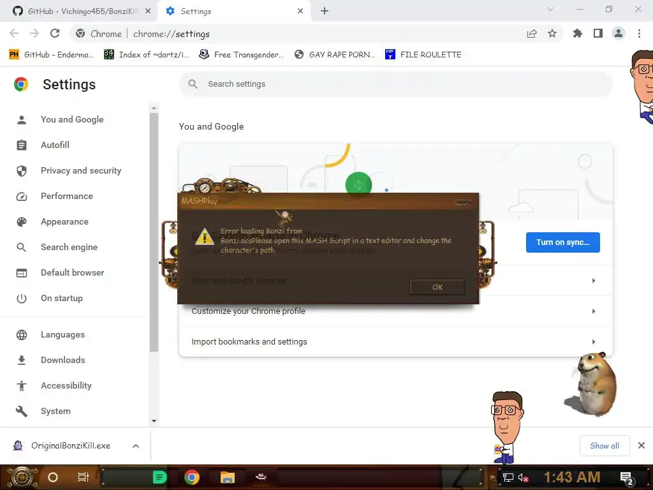Open Default browser settings
The image size is (653, 490).
(73, 272)
